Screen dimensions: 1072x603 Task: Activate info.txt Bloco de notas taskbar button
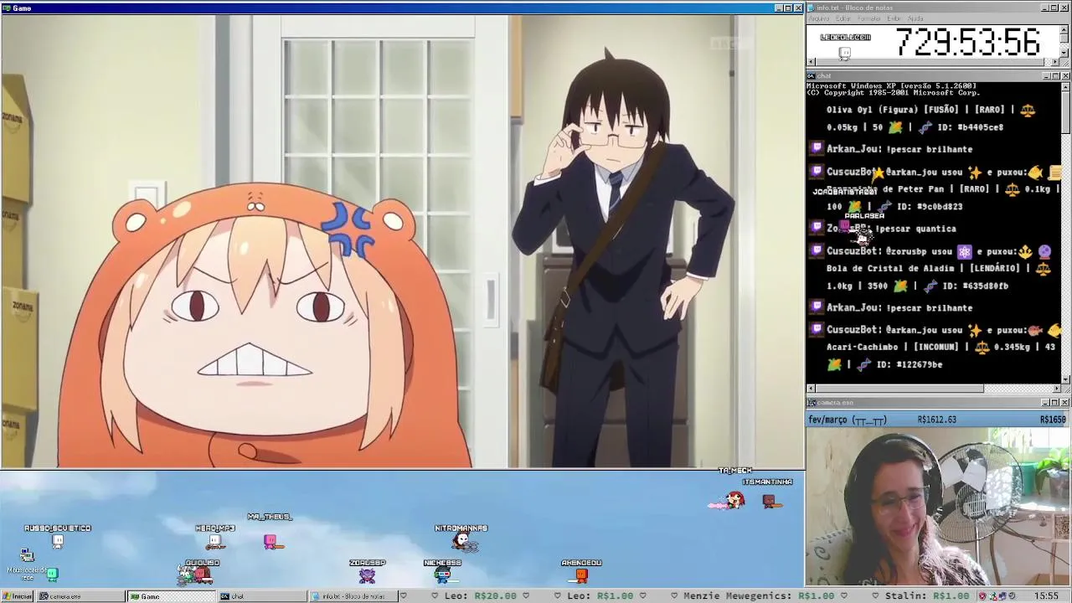click(353, 596)
